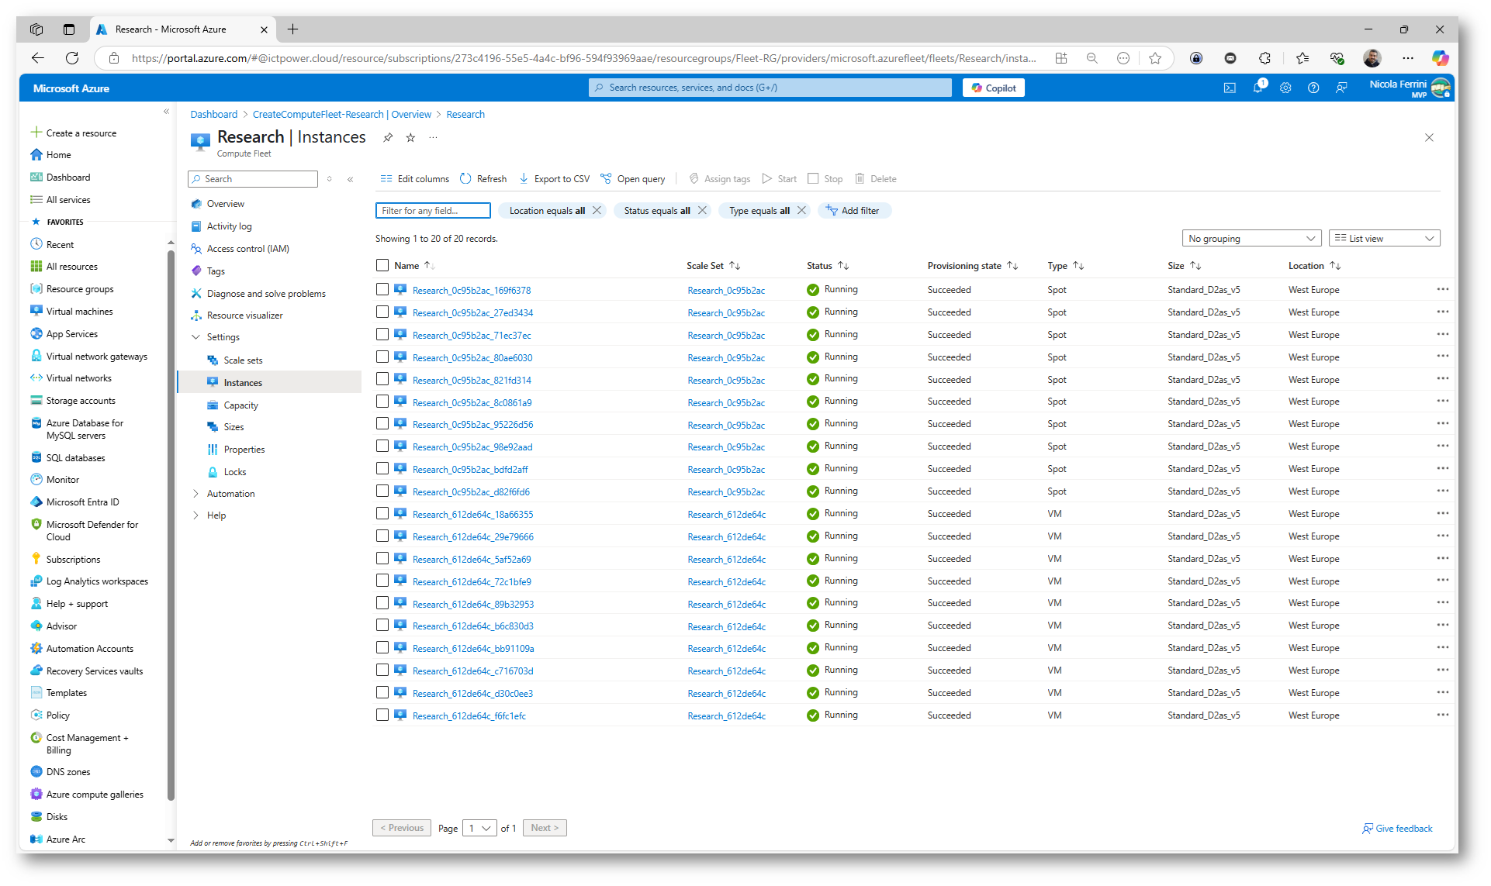Screen dimensions: 1491x886
Task: Pin the Research blade with pin icon
Action: coord(388,138)
